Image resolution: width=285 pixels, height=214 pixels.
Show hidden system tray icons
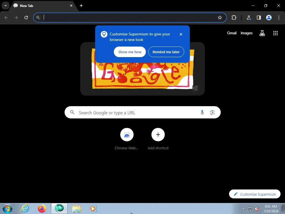(x=243, y=209)
